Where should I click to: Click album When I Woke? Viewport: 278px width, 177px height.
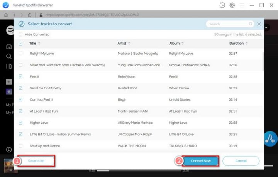click(x=179, y=88)
